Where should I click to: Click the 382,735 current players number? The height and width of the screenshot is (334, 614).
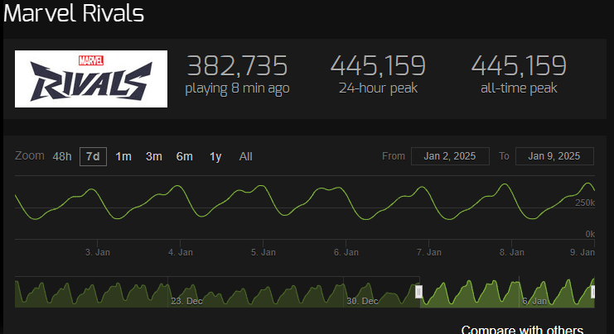tap(237, 65)
